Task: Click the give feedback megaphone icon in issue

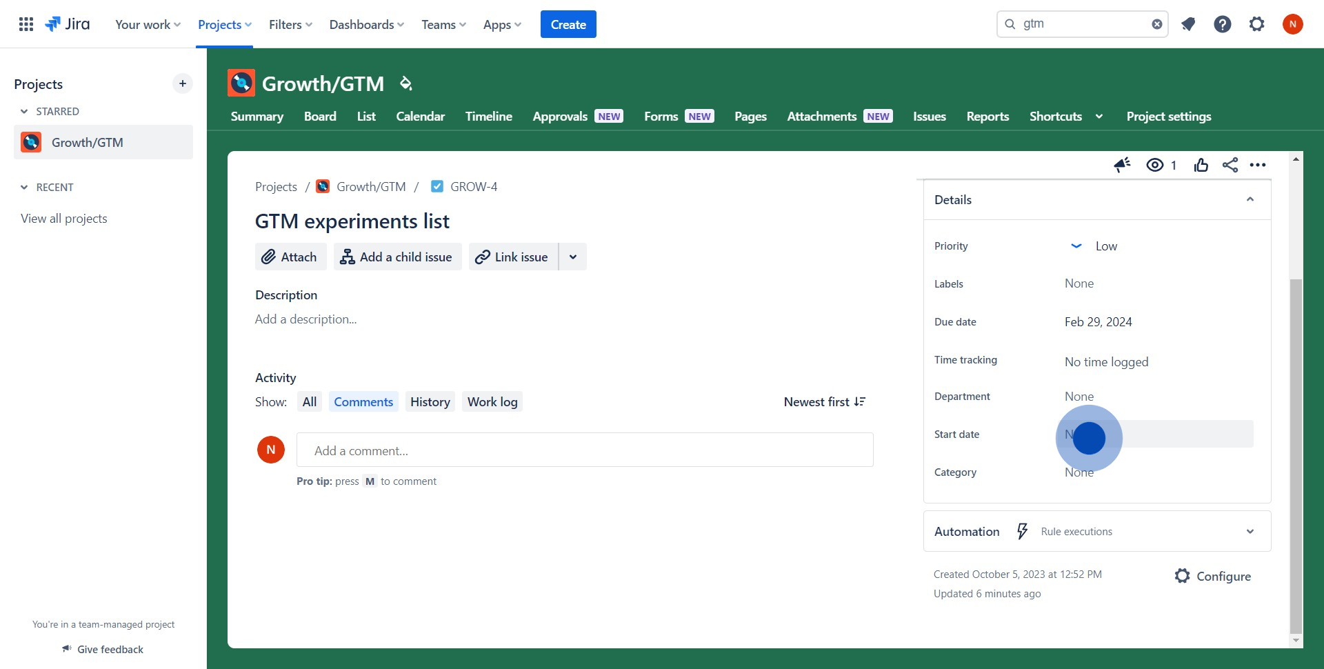Action: [x=1122, y=165]
